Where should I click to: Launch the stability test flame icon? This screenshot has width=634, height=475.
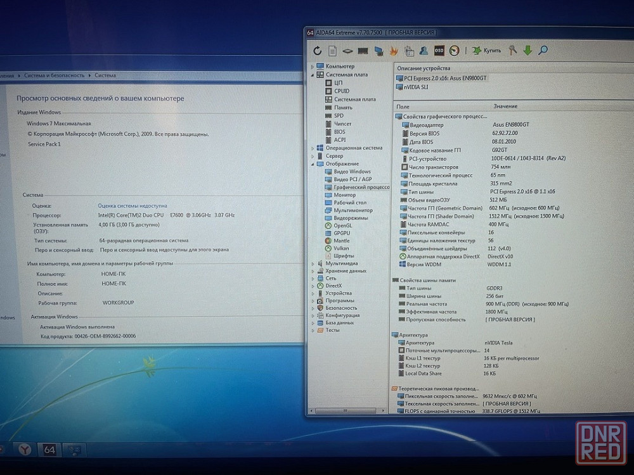pos(394,51)
